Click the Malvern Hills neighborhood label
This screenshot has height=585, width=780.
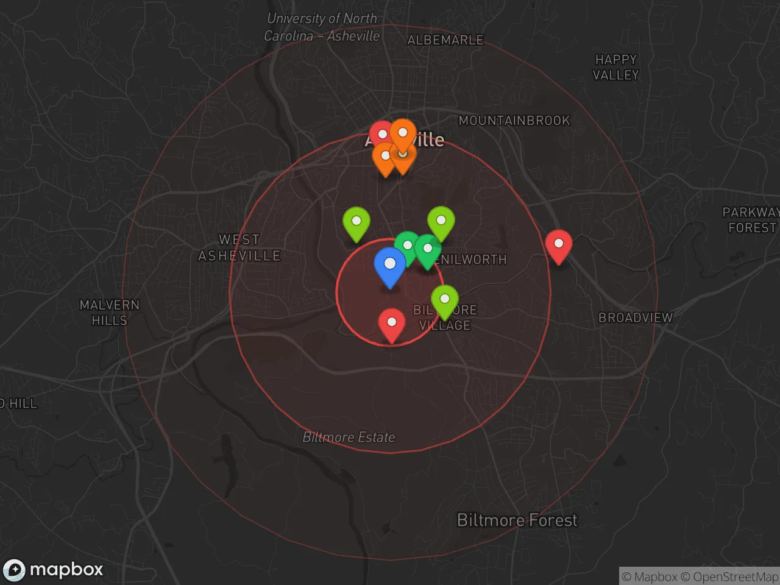[x=110, y=312]
